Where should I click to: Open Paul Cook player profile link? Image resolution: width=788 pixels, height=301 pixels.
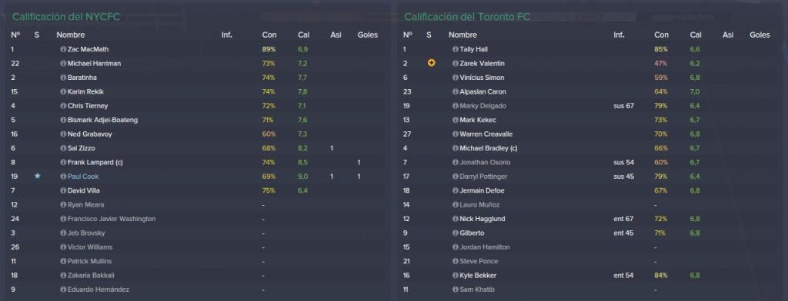point(83,177)
